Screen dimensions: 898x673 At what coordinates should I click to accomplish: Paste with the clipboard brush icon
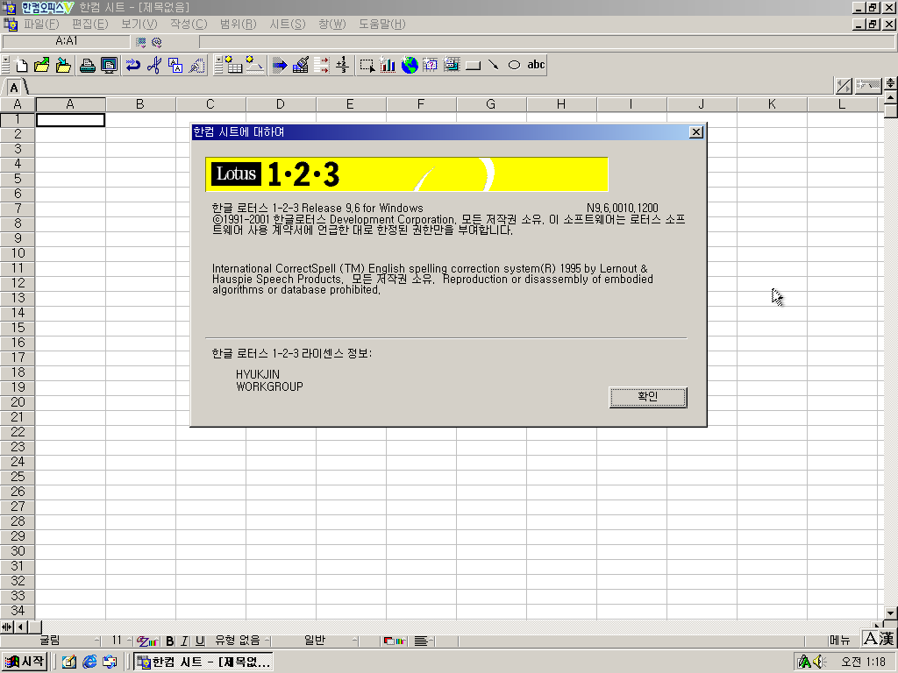196,65
